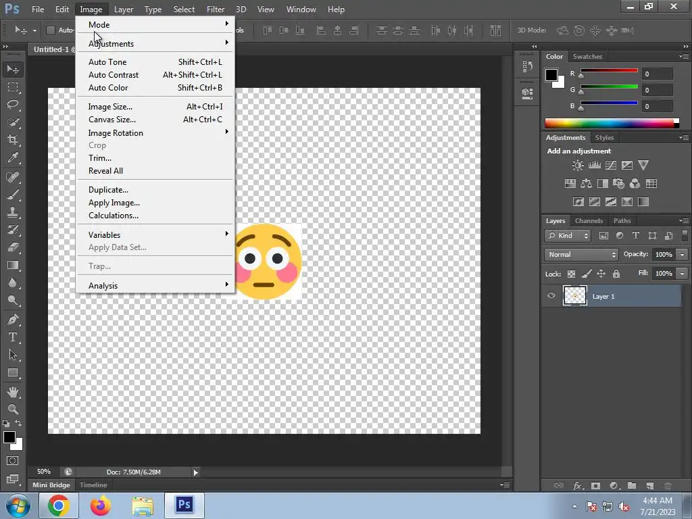Image resolution: width=692 pixels, height=519 pixels.
Task: Select the Horizontal Type tool
Action: tap(13, 337)
